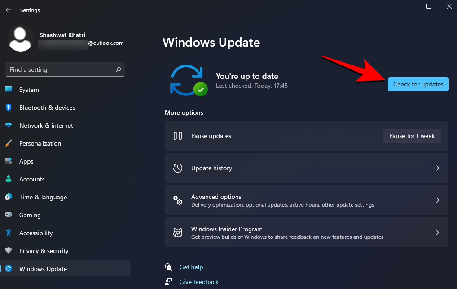Click the Shashwat Khatri account name

[62, 35]
